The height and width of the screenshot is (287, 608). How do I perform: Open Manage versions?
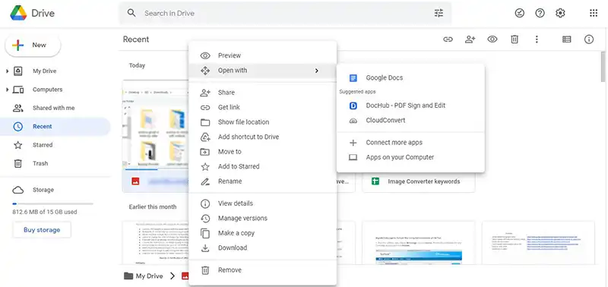coord(262,219)
